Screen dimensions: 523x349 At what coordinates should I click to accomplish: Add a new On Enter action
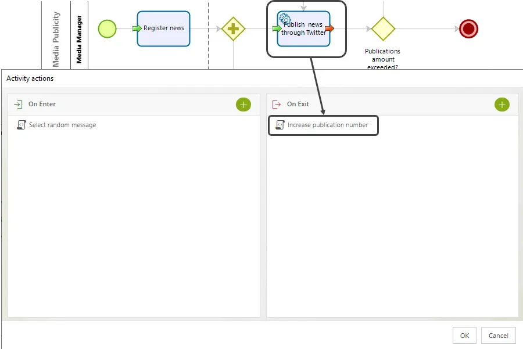tap(243, 105)
